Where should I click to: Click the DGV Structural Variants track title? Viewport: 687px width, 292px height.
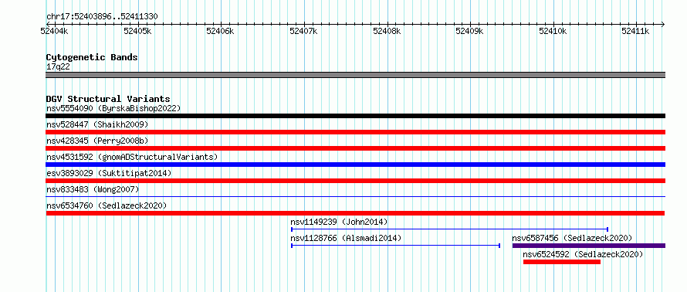pyautogui.click(x=108, y=99)
